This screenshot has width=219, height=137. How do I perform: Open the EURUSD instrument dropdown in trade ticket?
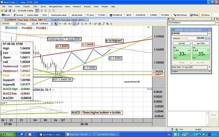coord(209,33)
